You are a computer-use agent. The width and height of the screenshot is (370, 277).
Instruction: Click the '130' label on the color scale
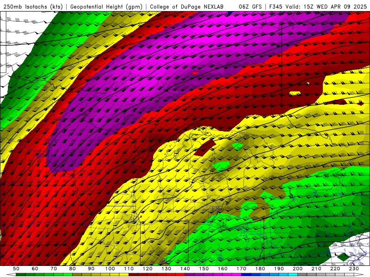(x=166, y=269)
